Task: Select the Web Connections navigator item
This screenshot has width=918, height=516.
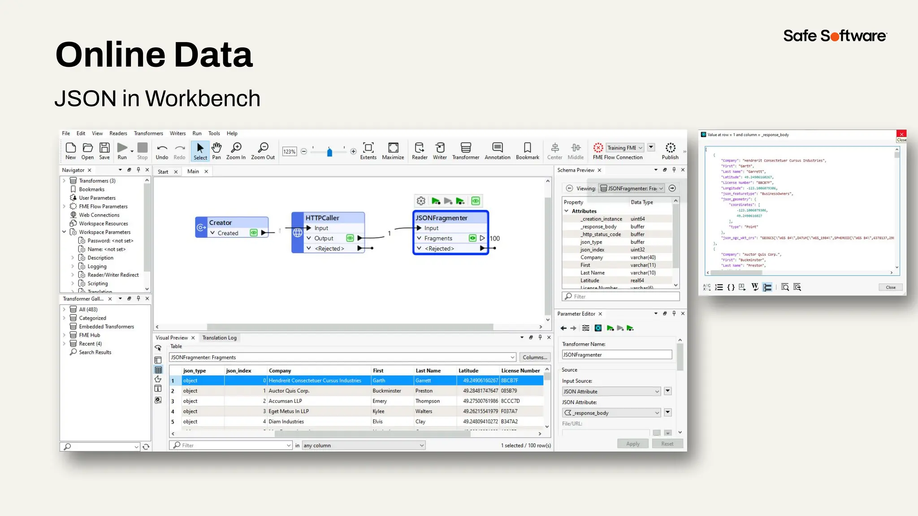Action: (x=99, y=215)
